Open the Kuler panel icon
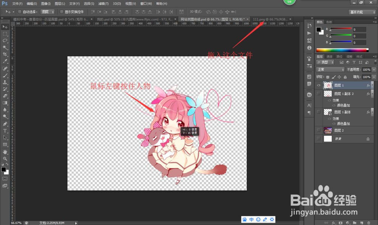 point(309,95)
